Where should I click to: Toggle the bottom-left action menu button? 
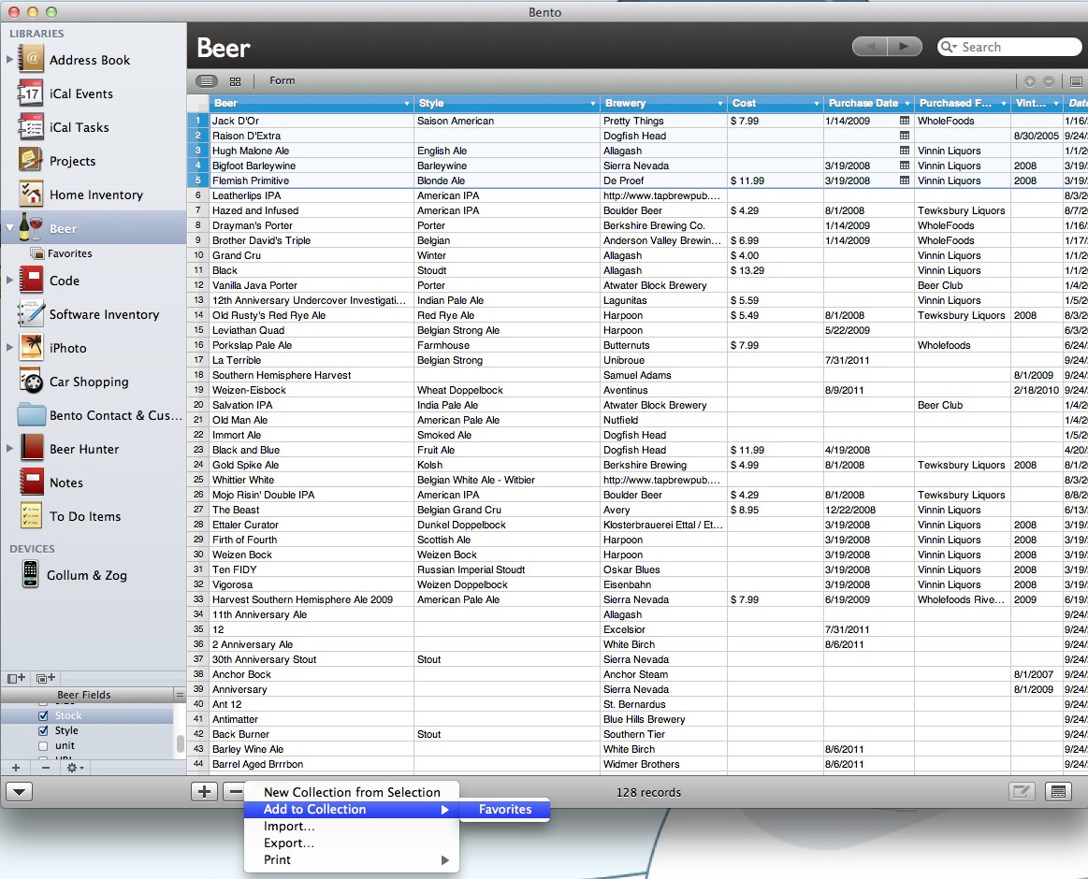click(19, 792)
